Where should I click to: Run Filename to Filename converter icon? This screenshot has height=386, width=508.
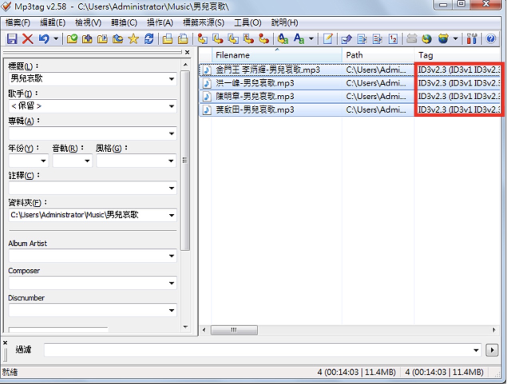[233, 39]
